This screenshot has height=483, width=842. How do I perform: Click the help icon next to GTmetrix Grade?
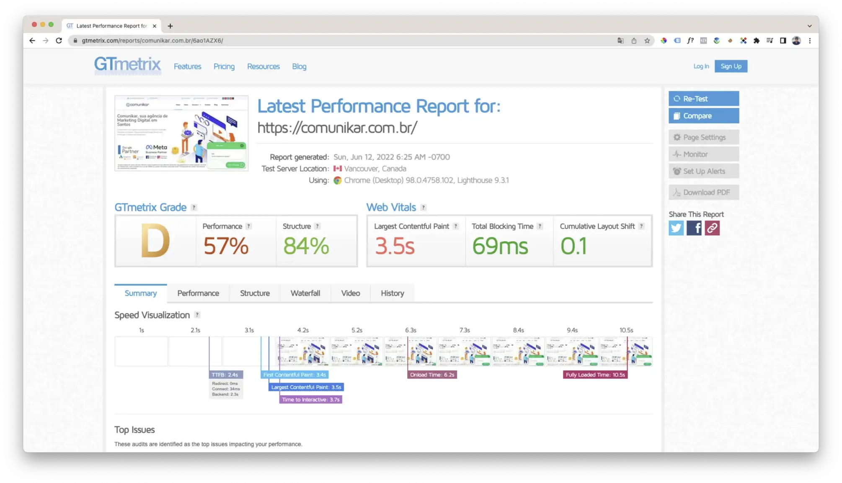pyautogui.click(x=194, y=208)
